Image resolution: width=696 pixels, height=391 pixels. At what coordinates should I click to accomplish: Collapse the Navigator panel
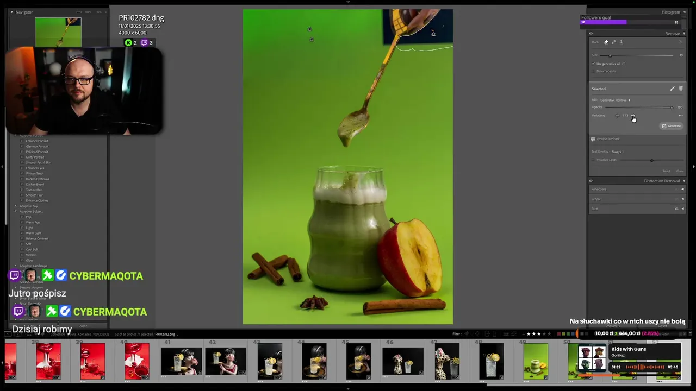pos(11,12)
